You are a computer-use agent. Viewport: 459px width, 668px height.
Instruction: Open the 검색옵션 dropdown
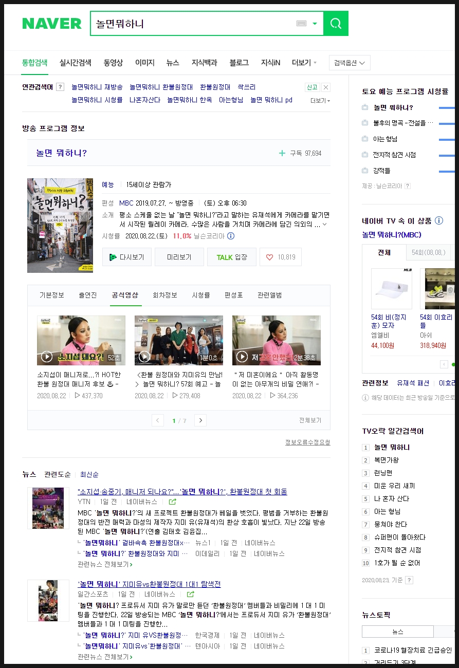point(350,63)
